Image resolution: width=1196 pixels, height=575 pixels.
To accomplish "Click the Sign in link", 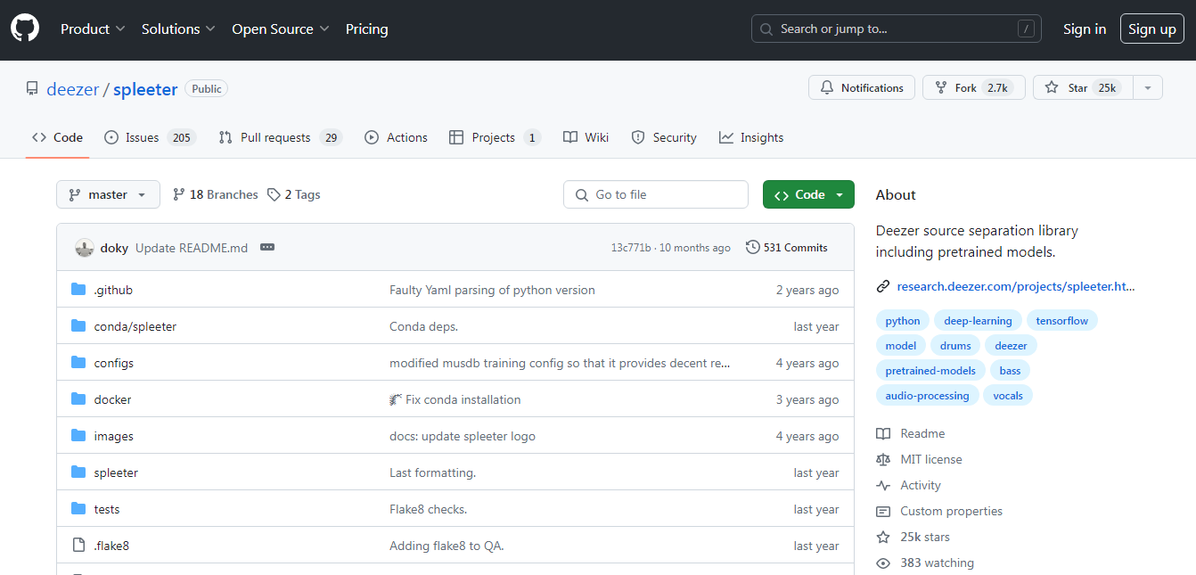I will [1085, 29].
